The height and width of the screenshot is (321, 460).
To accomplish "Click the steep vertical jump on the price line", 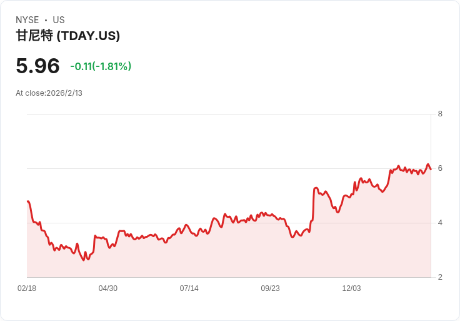I will 312,203.
